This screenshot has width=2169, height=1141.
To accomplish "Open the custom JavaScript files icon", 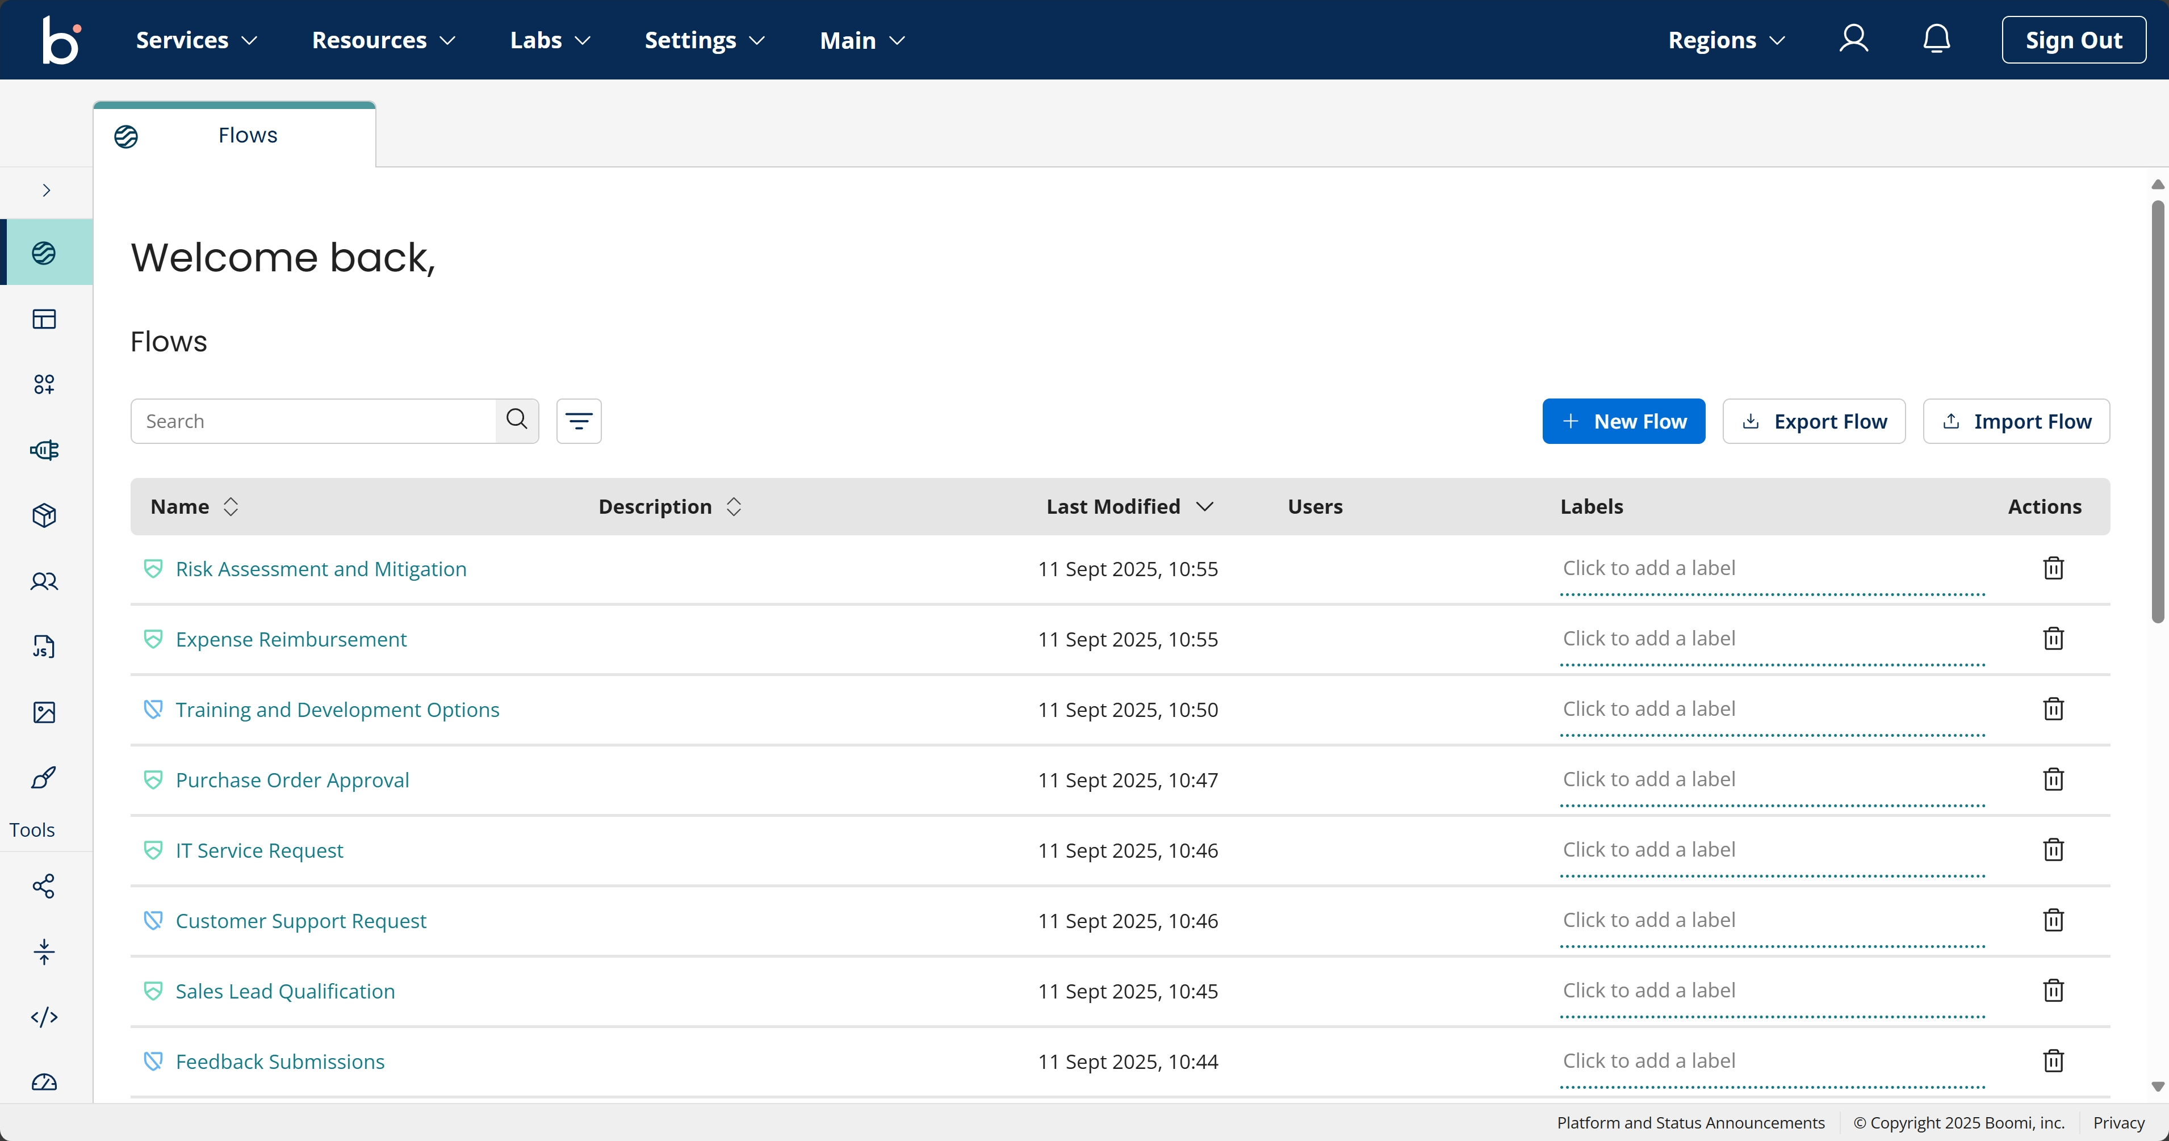I will [x=45, y=646].
